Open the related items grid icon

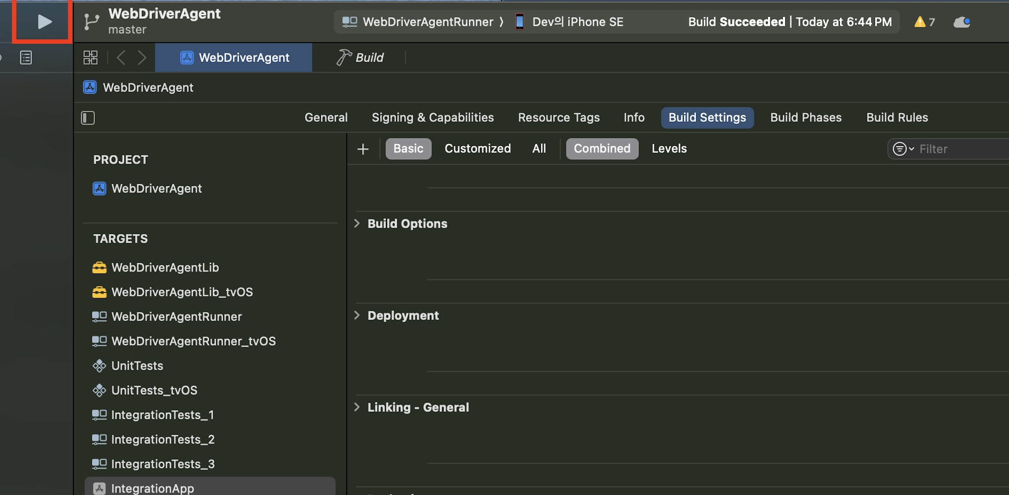[91, 58]
